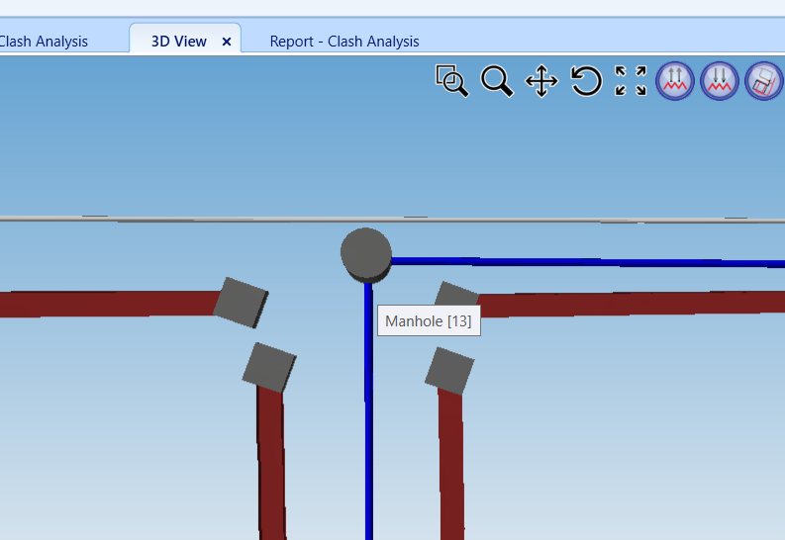Select the right horizontal red pipe
Image resolution: width=785 pixels, height=540 pixels.
pos(631,304)
